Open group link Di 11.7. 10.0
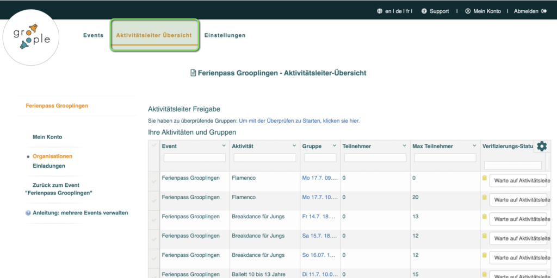 (320, 274)
